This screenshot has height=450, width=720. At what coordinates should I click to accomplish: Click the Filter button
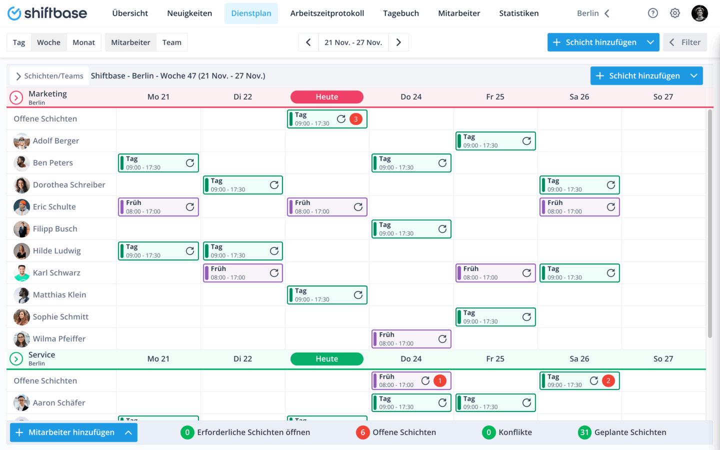pos(685,42)
